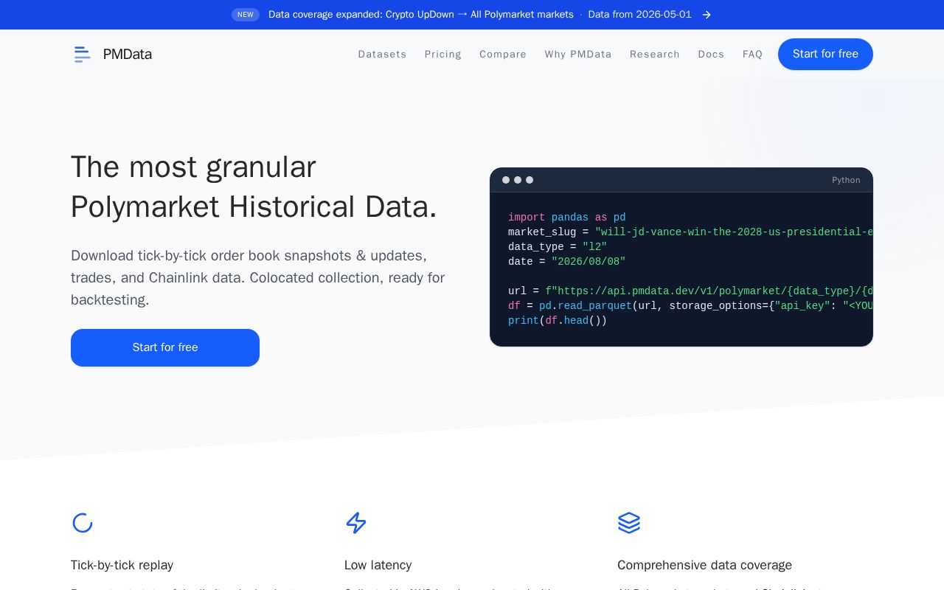The height and width of the screenshot is (590, 944).
Task: Click the 'Data from 2026-05-01' banner text
Action: coord(639,15)
